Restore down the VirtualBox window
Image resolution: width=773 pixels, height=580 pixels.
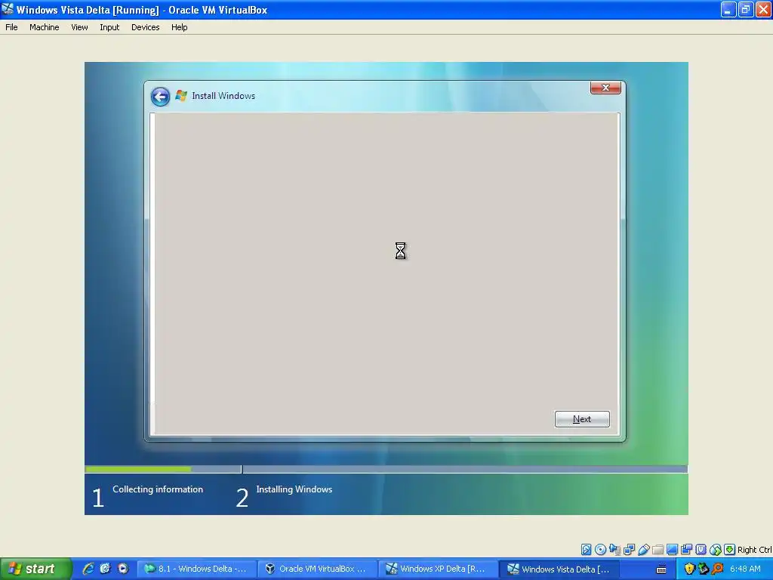pyautogui.click(x=746, y=9)
